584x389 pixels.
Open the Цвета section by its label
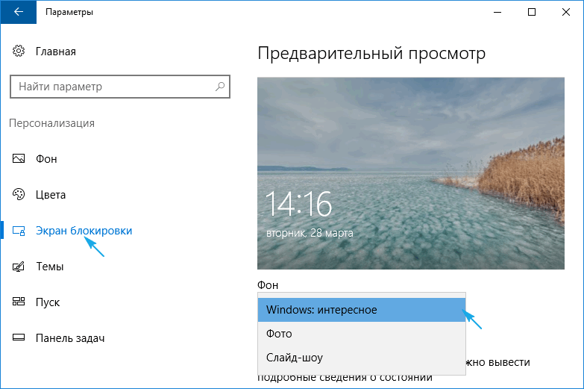pos(51,195)
